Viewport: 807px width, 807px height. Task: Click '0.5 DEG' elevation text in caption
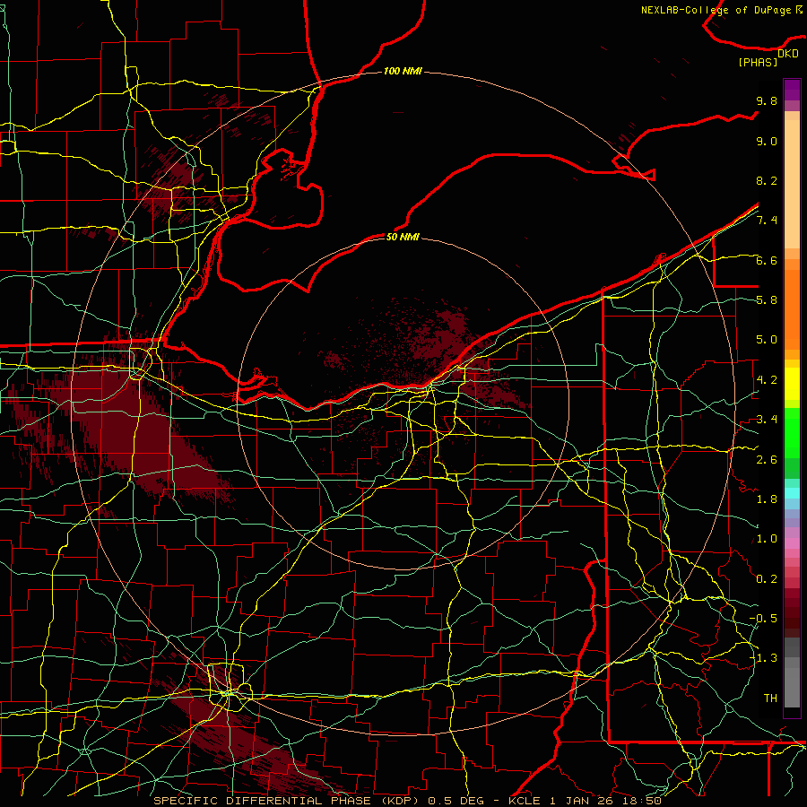click(x=456, y=801)
